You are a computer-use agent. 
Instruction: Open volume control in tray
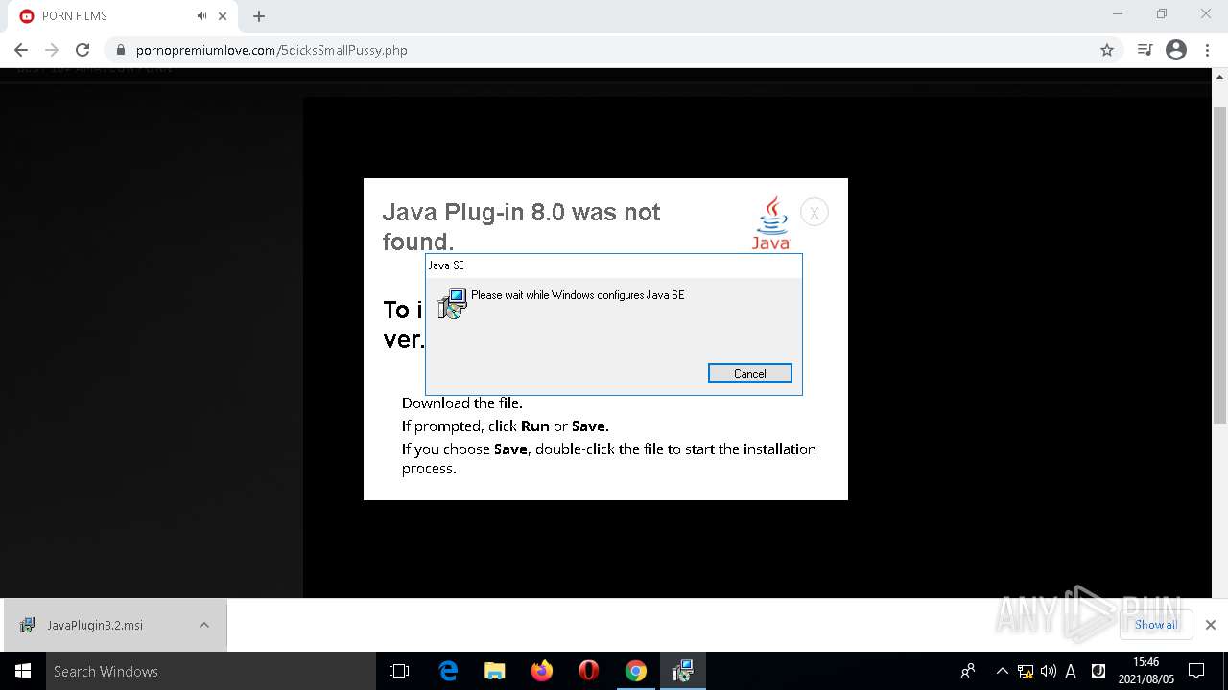[x=1048, y=671]
